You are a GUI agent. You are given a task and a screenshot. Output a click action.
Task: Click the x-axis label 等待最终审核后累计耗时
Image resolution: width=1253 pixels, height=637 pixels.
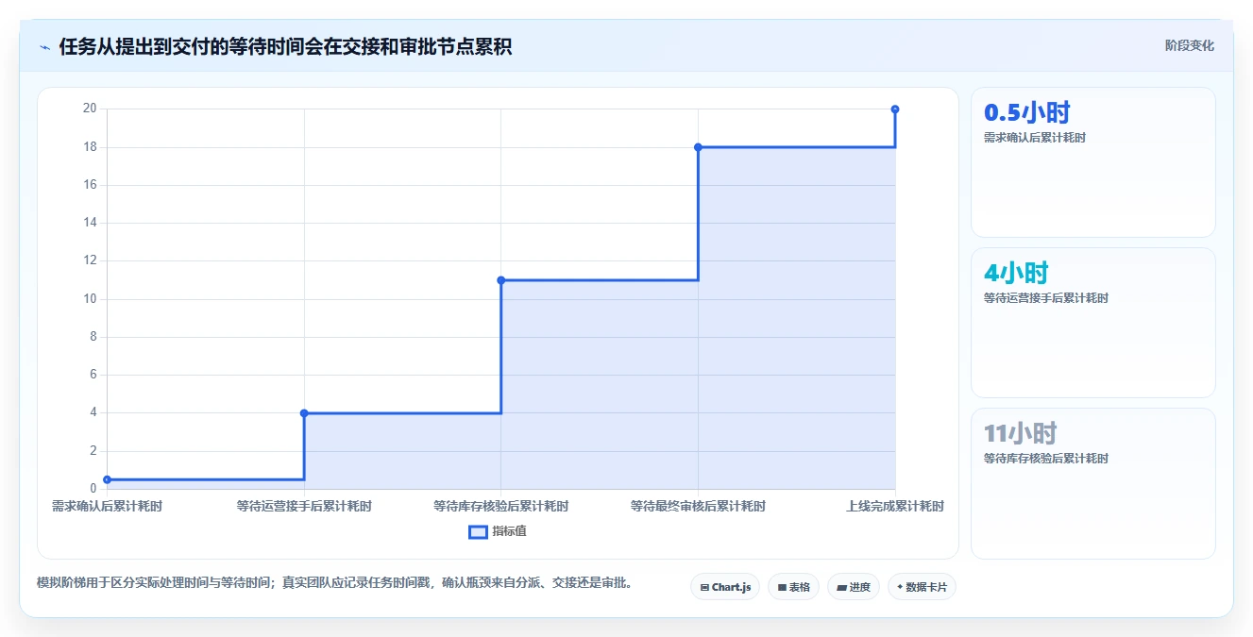(x=698, y=507)
